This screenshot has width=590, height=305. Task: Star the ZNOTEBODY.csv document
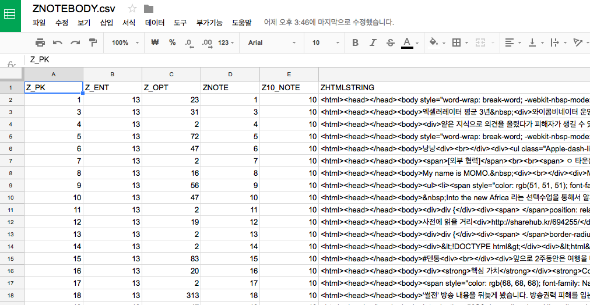click(x=132, y=8)
